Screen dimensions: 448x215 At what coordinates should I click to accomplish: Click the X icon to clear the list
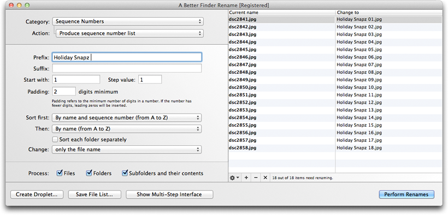pos(265,178)
